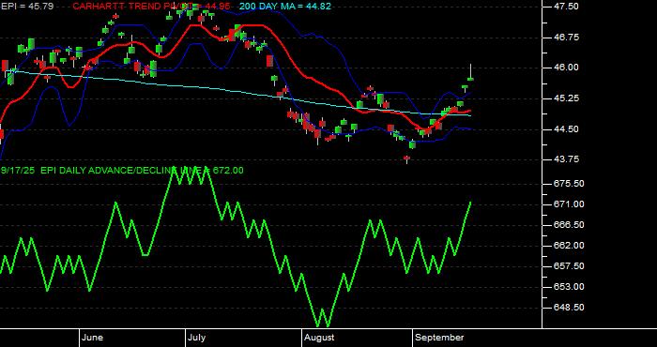Click the 200 DAY MA = 44.82 label
Screen dimensions: 657x347
click(x=285, y=7)
